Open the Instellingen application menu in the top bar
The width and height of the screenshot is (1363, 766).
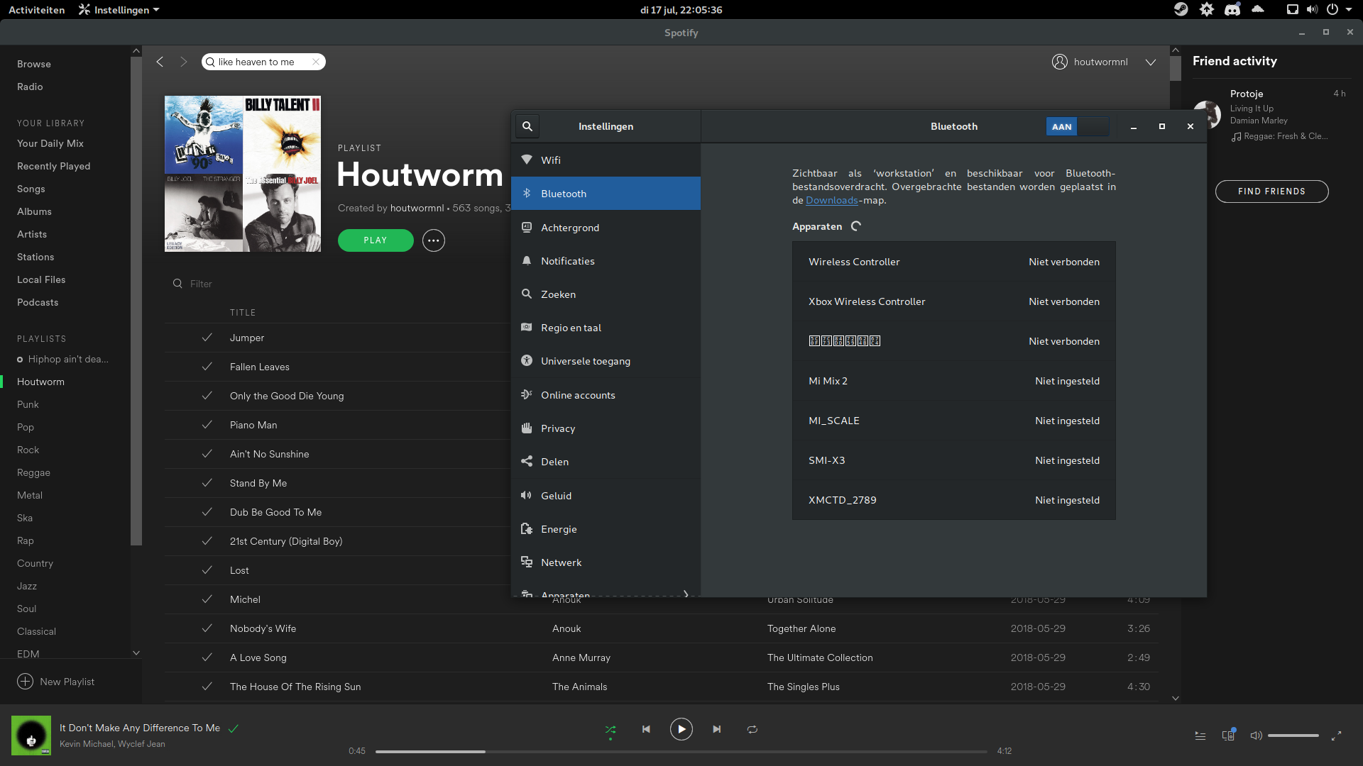click(119, 10)
